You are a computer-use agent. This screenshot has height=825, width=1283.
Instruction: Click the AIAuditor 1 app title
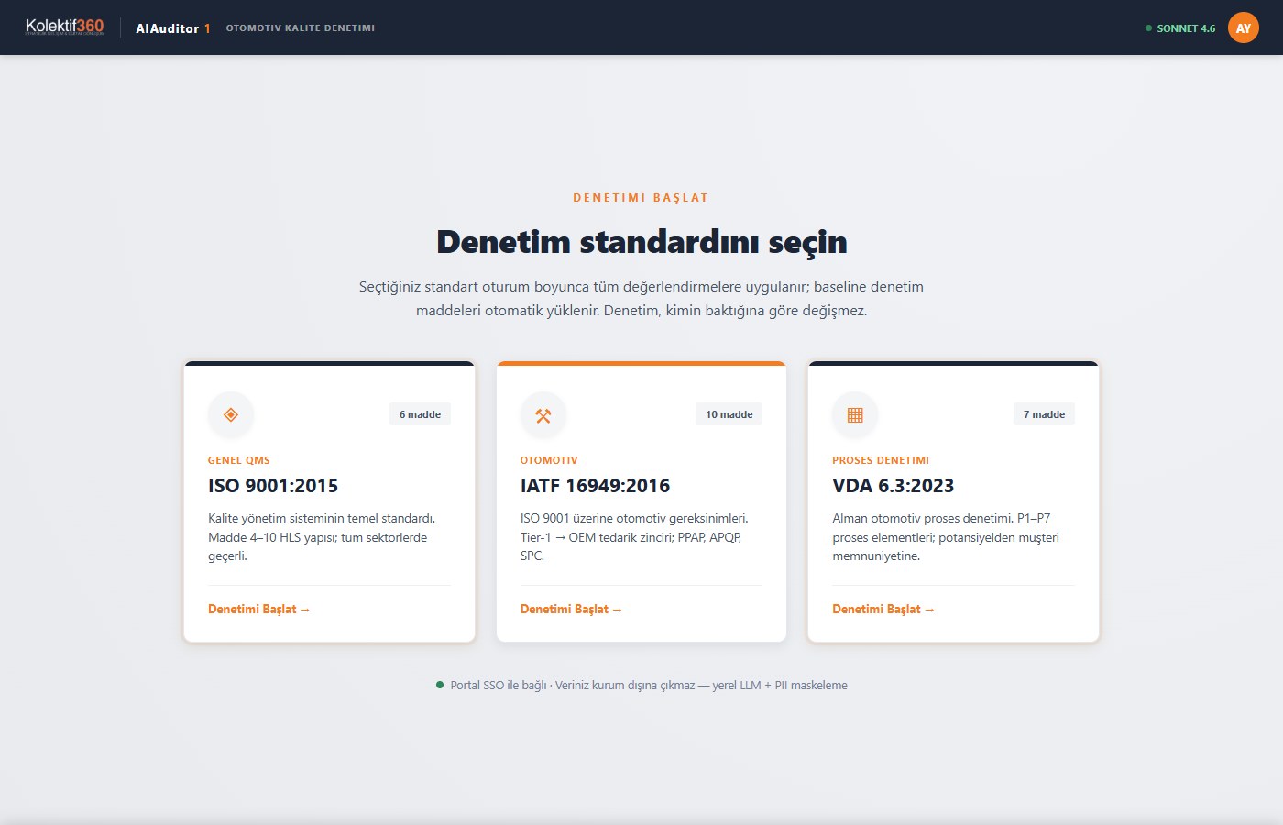[x=173, y=28]
